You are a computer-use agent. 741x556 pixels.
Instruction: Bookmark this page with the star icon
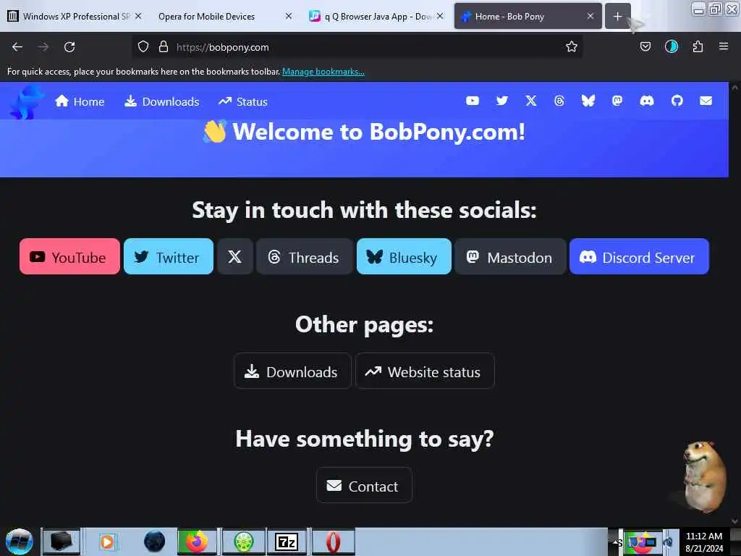coord(572,47)
